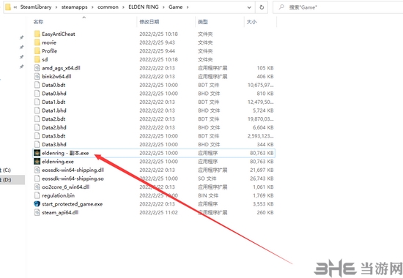The height and width of the screenshot is (278, 403).
Task: Click the eossdk-win64-shipping.dll file icon
Action: pyautogui.click(x=37, y=170)
